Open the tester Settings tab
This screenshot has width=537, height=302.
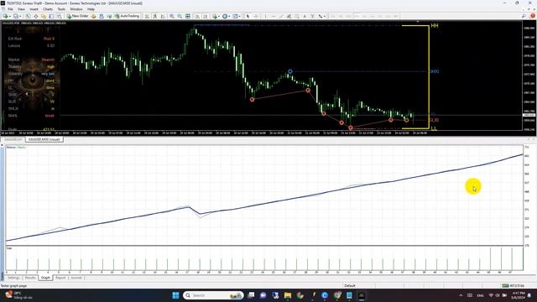click(13, 278)
